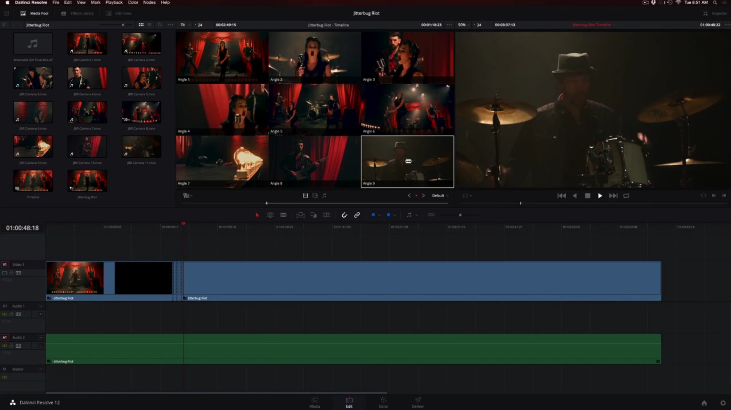Open the flag color dropdown

pyautogui.click(x=380, y=215)
